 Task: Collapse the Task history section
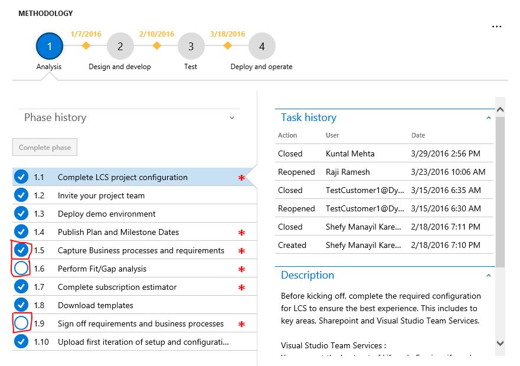pos(488,118)
